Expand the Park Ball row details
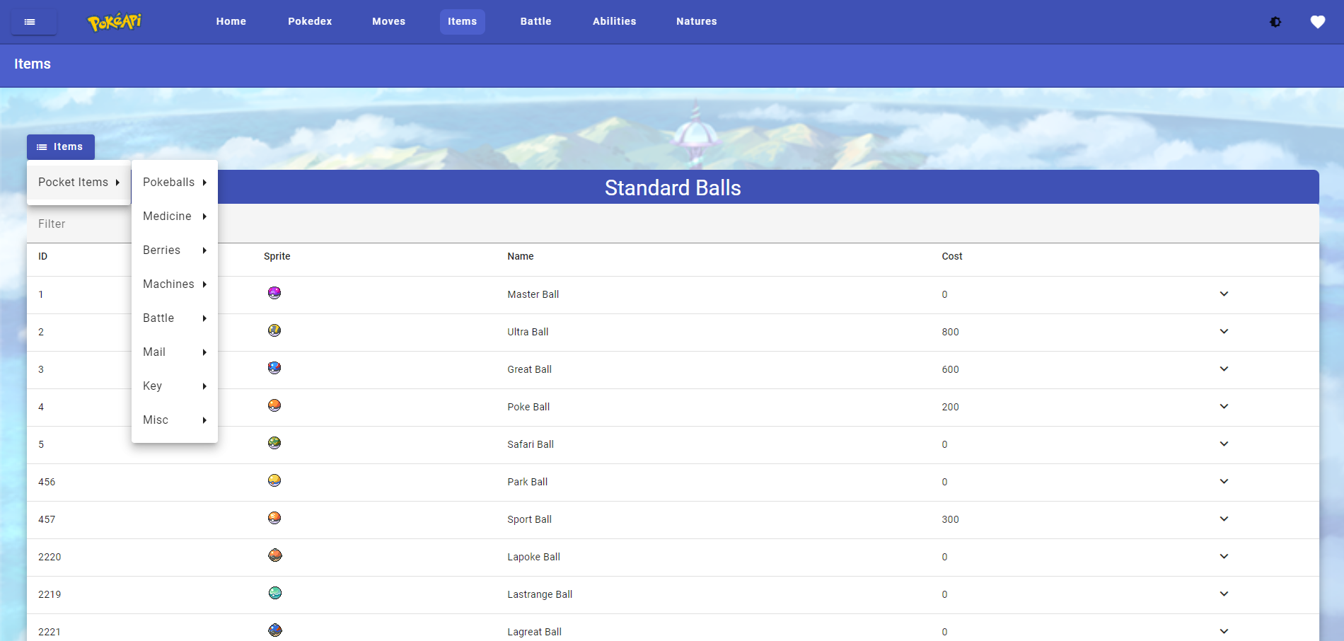The width and height of the screenshot is (1344, 641). pos(1224,481)
